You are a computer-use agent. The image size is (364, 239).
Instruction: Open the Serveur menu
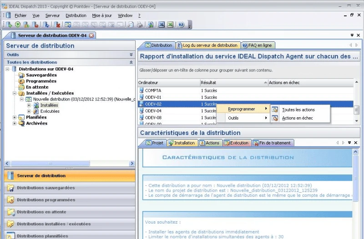tap(52, 15)
